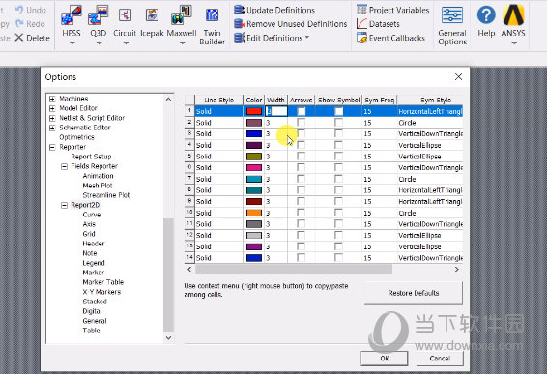Click Update Definitions
The width and height of the screenshot is (547, 374).
pos(274,10)
